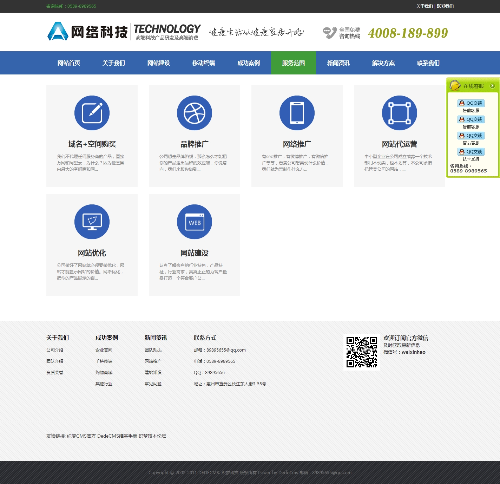Open the 公司介绍 footer link

tap(55, 350)
